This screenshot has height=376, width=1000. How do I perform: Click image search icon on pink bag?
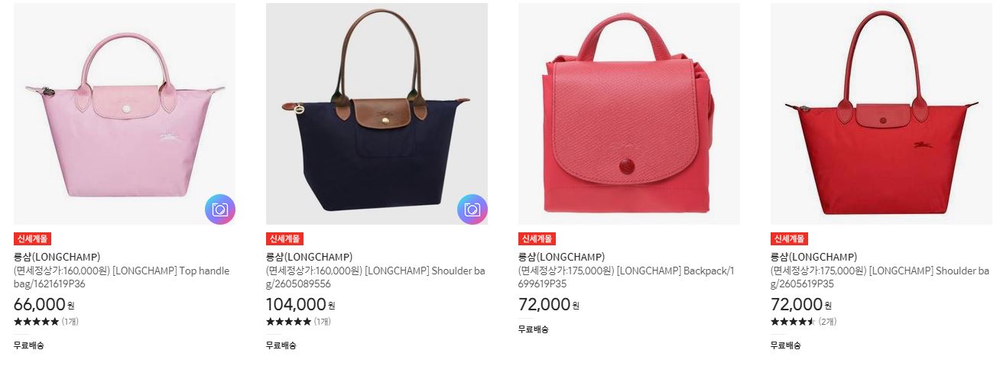[220, 209]
